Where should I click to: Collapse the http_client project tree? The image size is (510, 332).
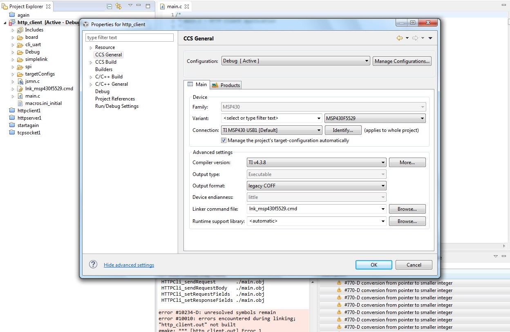[x=5, y=23]
